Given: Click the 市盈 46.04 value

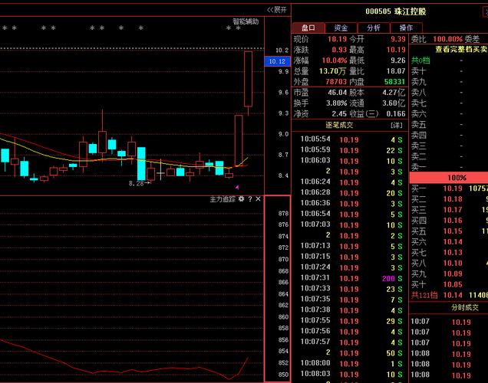Looking at the screenshot, I should pos(337,93).
